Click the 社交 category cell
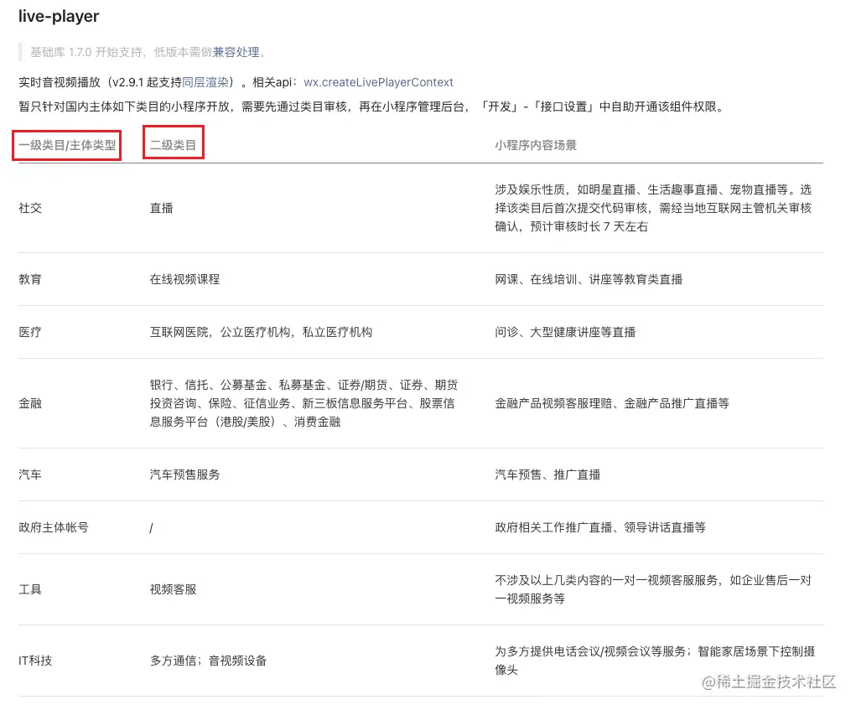This screenshot has height=710, width=856. coord(30,208)
